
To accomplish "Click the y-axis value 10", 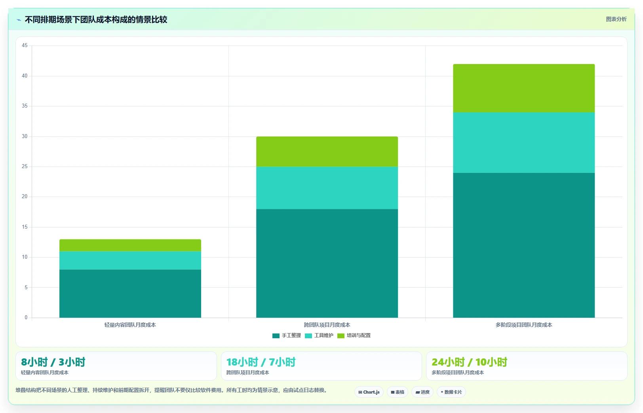I will click(x=25, y=257).
